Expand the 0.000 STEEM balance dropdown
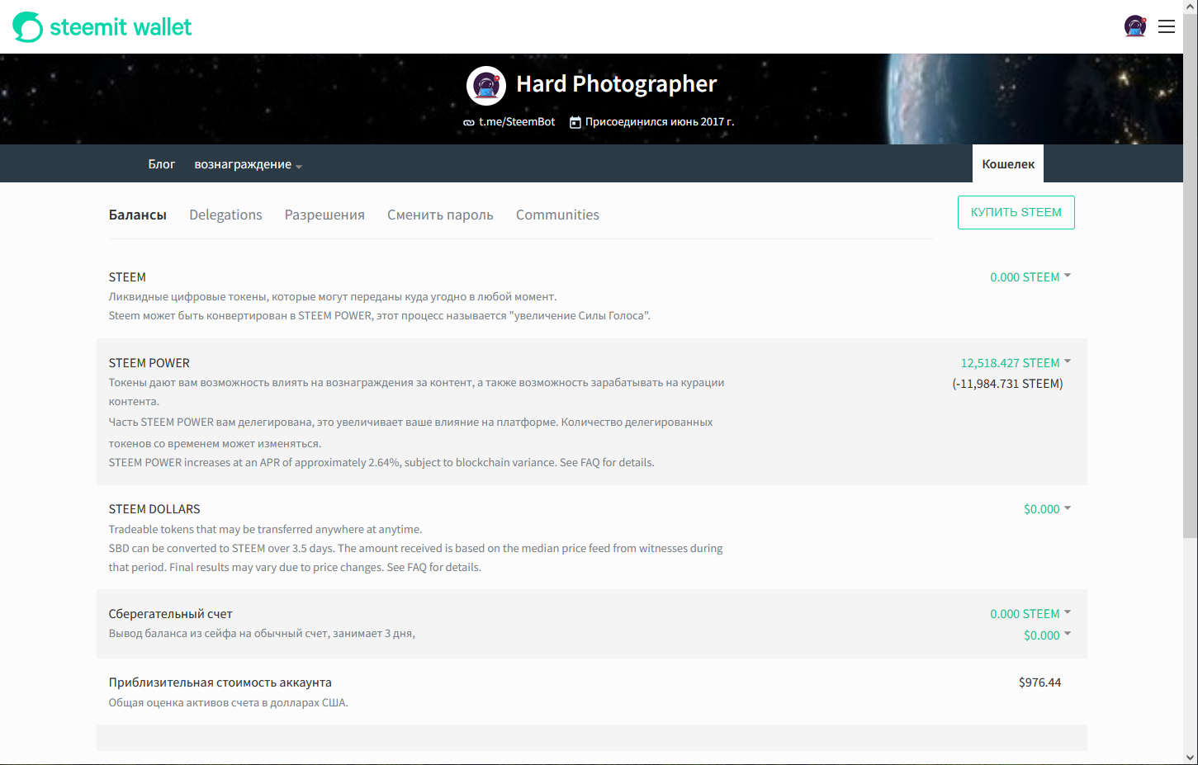This screenshot has height=765, width=1198. 1030,277
